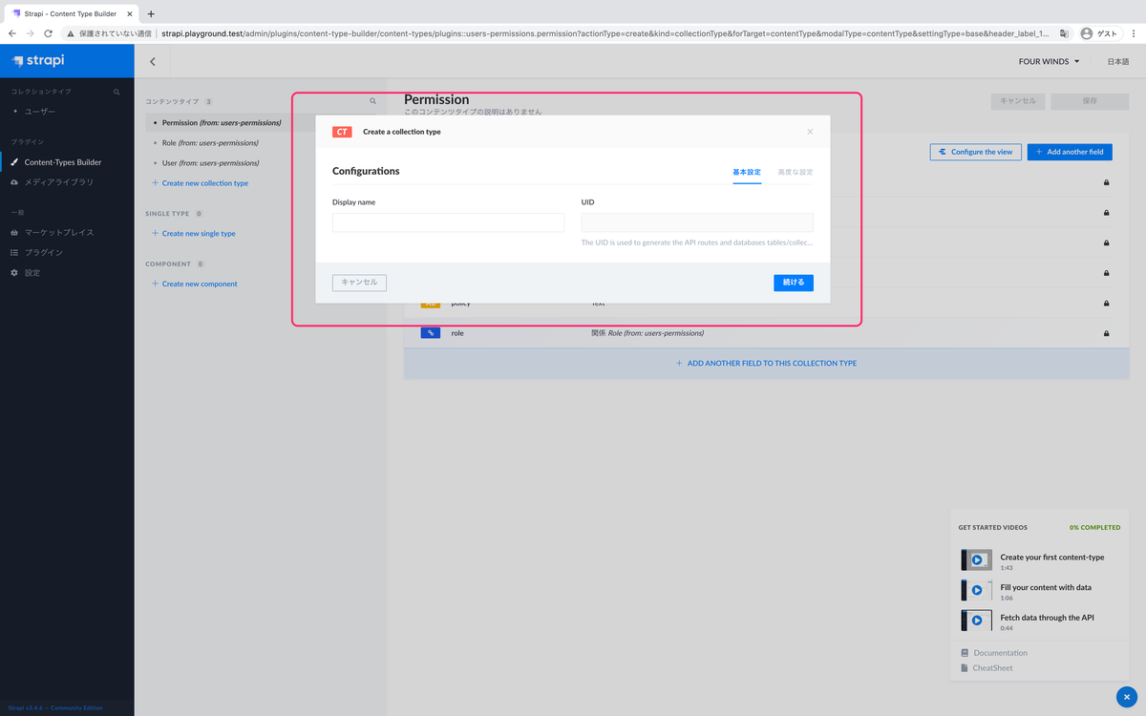This screenshot has height=716, width=1146.
Task: Open the FOUR WINDS user dropdown
Action: coord(1050,61)
